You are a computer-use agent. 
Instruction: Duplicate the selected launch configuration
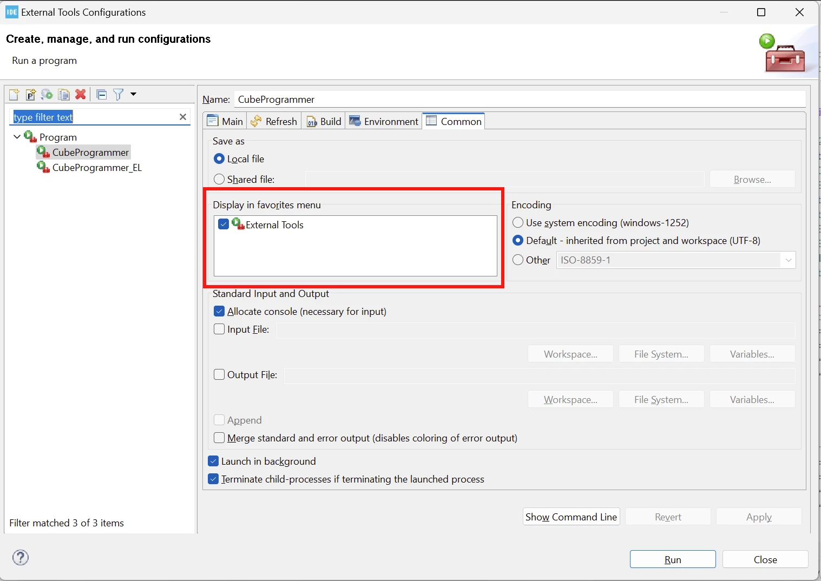pyautogui.click(x=64, y=95)
